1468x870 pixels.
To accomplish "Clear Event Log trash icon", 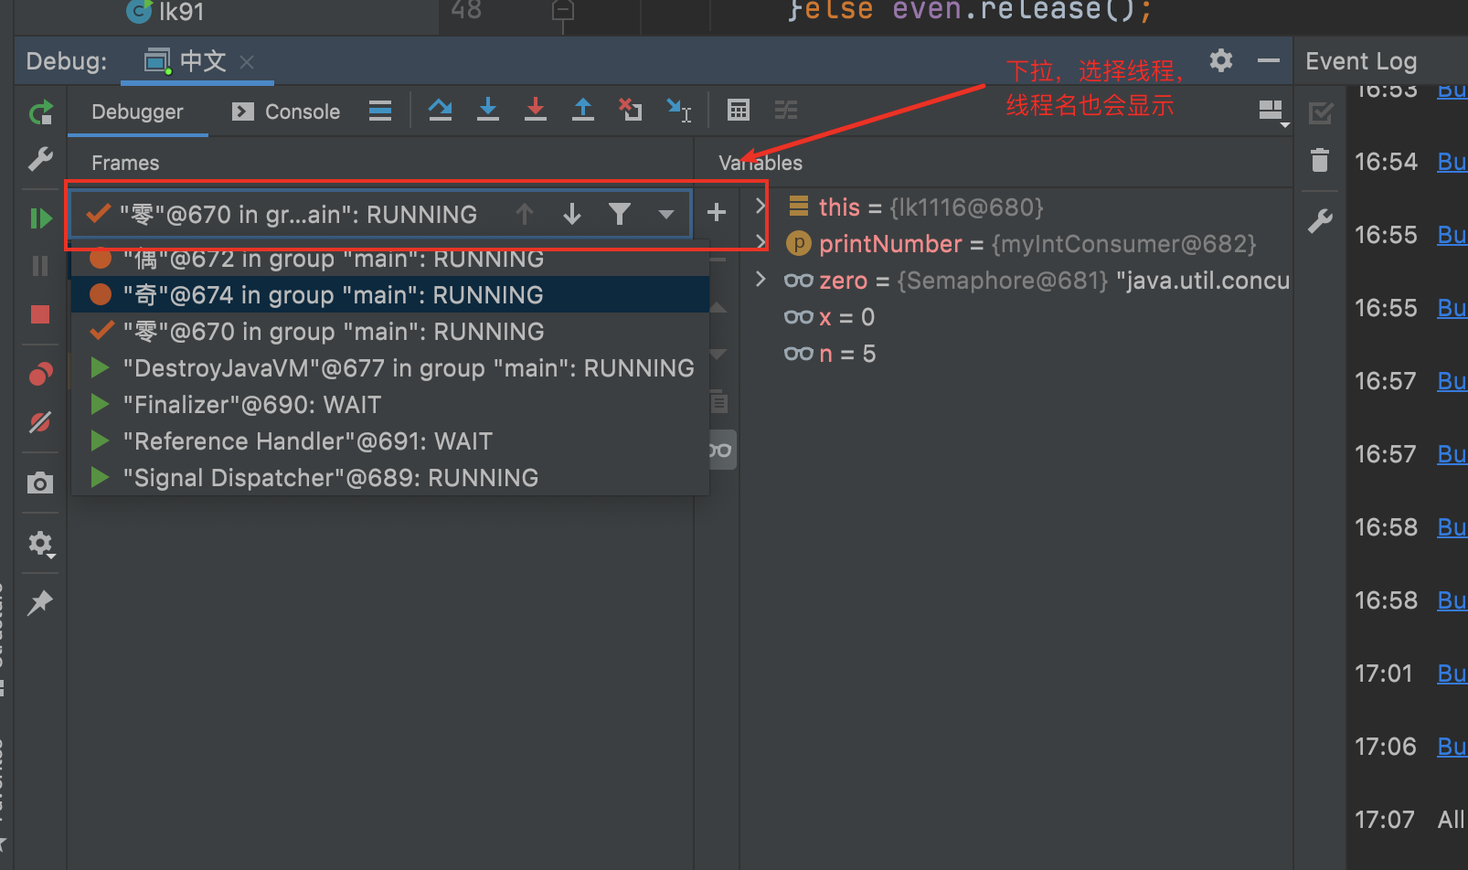I will pos(1320,161).
